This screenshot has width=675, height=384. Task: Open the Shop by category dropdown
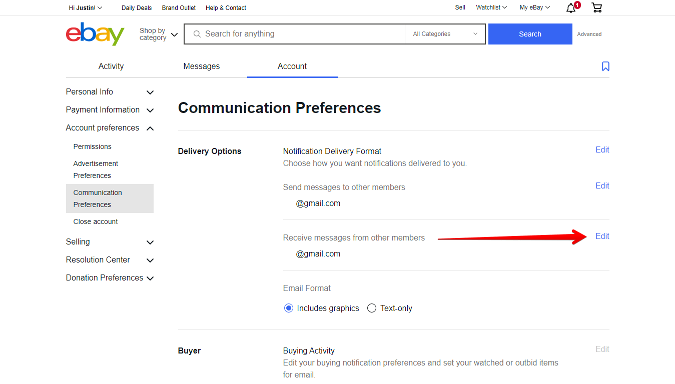pyautogui.click(x=159, y=34)
